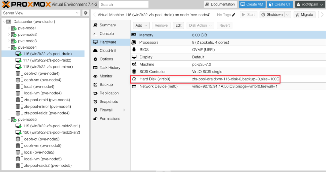Image resolution: width=326 pixels, height=172 pixels.
Task: Click the zfs-pool-draid (pve-node4) storage icon
Action: click(19, 100)
